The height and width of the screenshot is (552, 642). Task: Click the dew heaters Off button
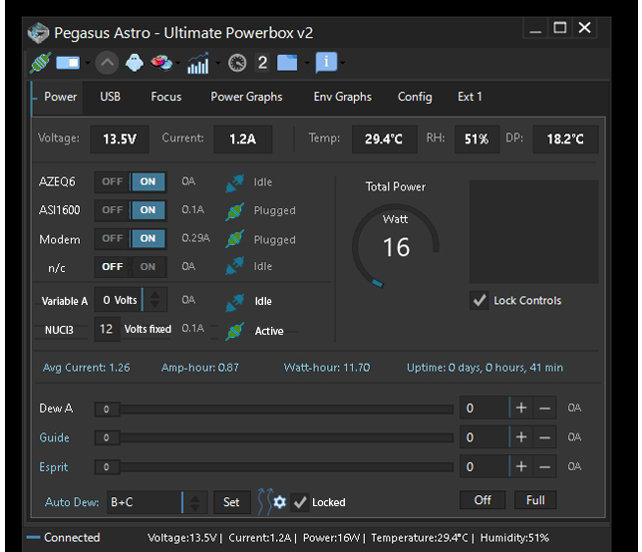[482, 500]
